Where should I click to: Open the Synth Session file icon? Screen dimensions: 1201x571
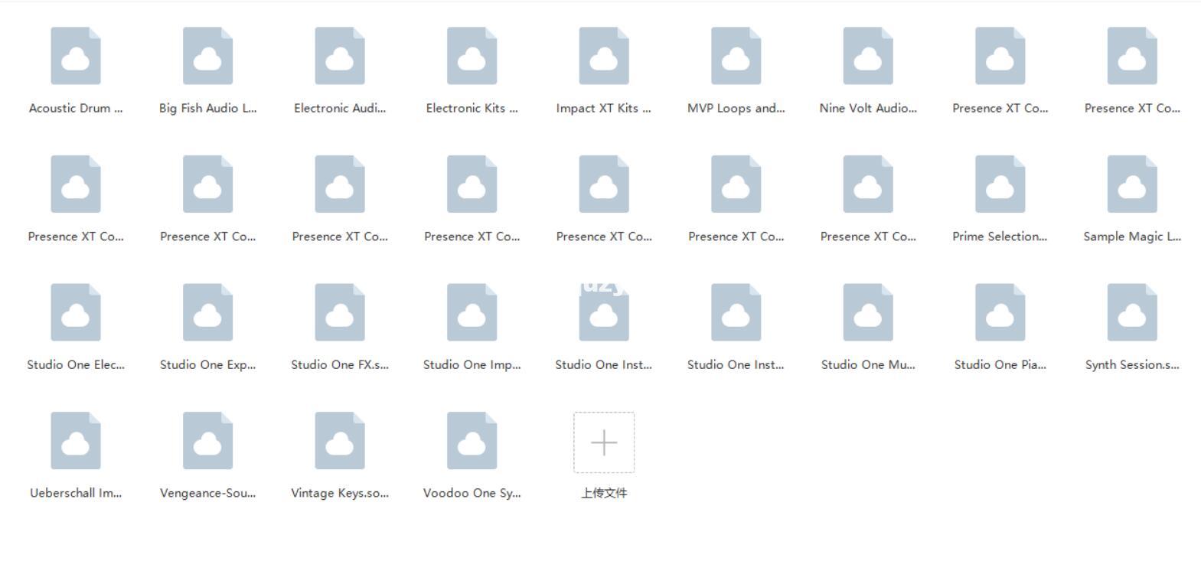(x=1132, y=312)
